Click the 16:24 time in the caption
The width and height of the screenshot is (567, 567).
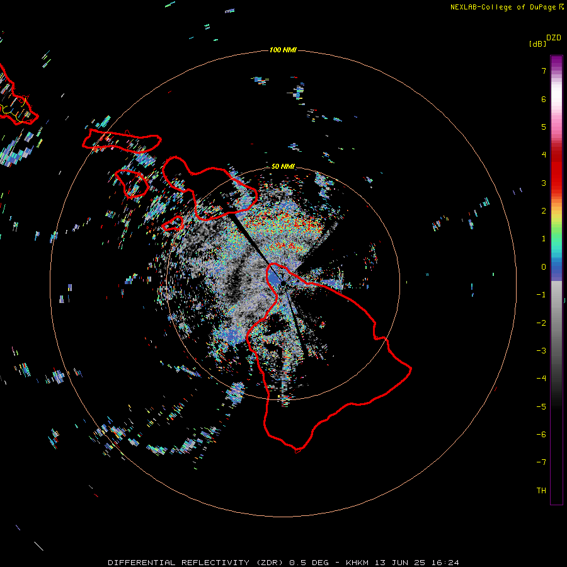[445, 563]
